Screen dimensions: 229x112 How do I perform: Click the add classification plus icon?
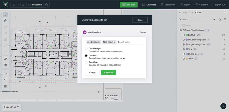[214, 19]
